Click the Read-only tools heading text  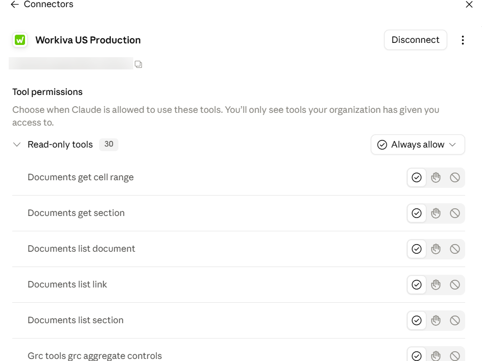[x=60, y=145]
